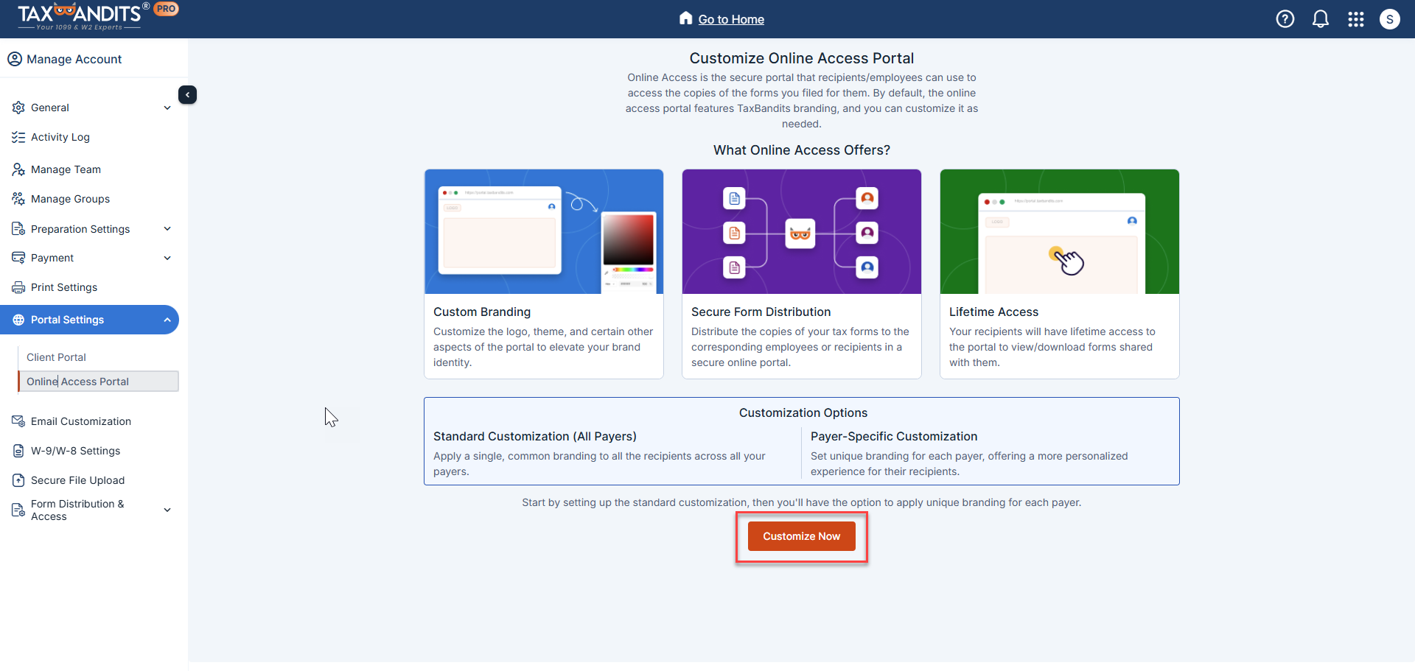Expand the General section chevron

pyautogui.click(x=167, y=108)
